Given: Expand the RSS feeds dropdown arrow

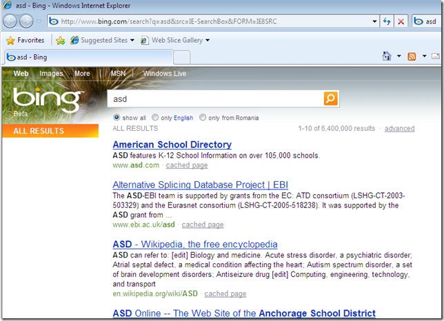Looking at the screenshot, I should click(424, 56).
